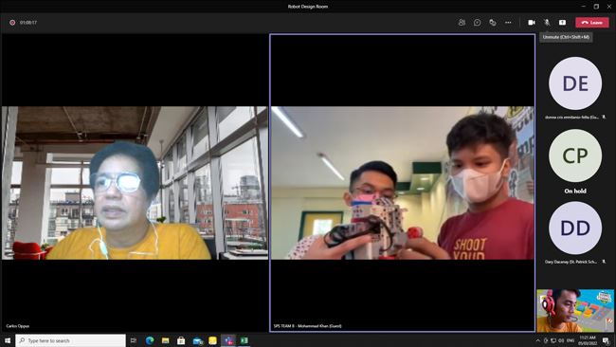Open the meeting chat icon
Screen dimensions: 616x347
coord(477,23)
